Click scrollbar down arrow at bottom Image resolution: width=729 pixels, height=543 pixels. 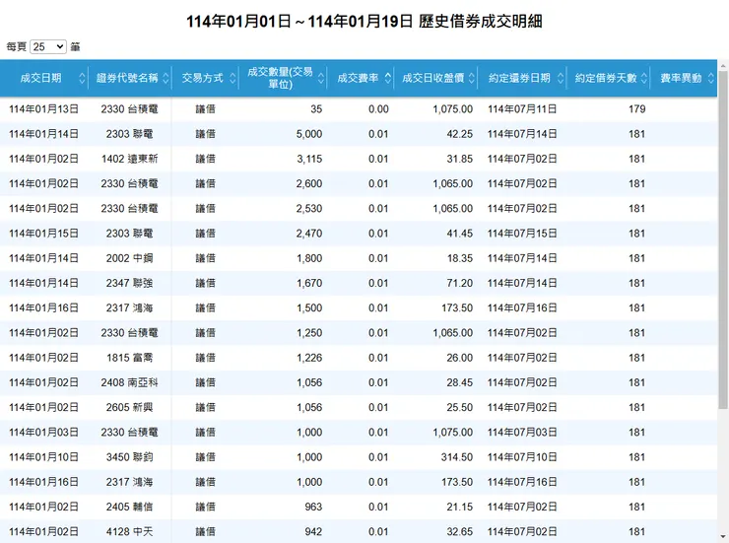point(723,537)
